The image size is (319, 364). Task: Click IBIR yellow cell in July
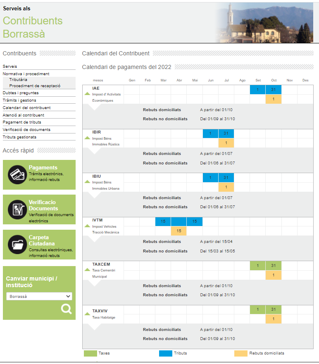[226, 143]
